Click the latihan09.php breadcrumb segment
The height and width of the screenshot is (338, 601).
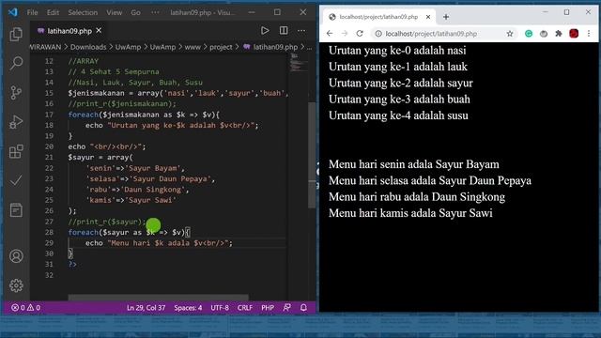(x=275, y=47)
